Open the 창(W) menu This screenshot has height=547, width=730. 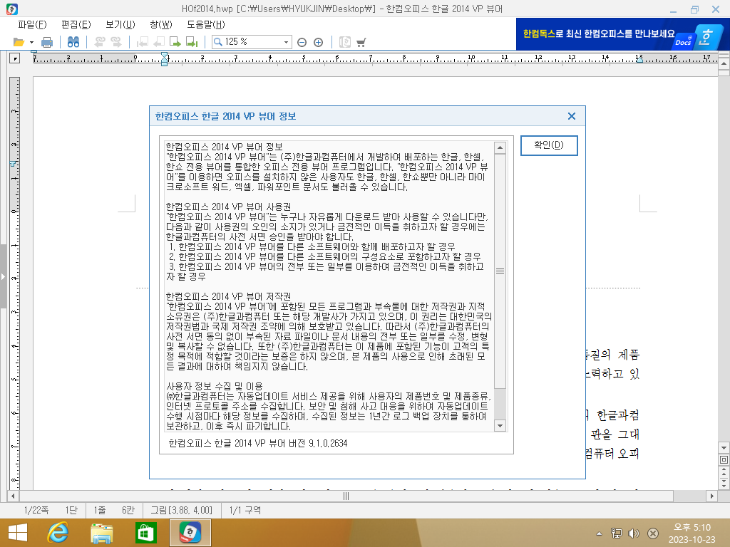[x=161, y=25]
